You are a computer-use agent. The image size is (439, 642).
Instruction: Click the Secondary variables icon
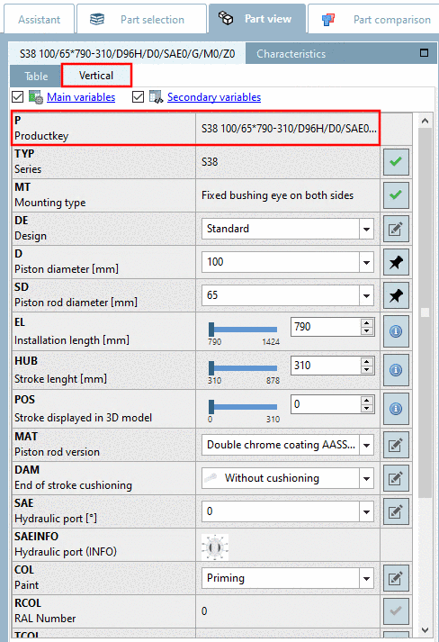pos(156,97)
